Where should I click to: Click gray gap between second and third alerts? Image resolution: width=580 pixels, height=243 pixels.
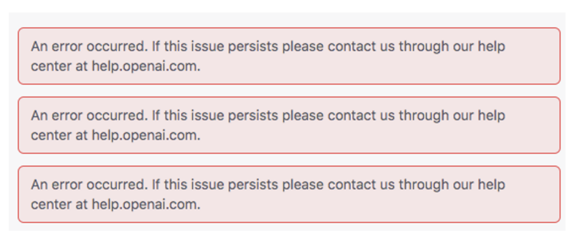point(289,159)
